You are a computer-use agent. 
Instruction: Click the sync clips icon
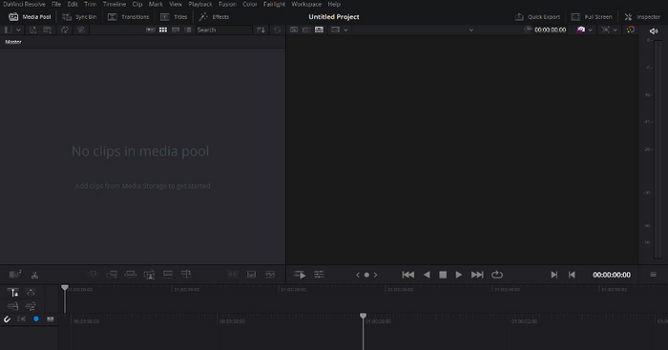tap(65, 30)
